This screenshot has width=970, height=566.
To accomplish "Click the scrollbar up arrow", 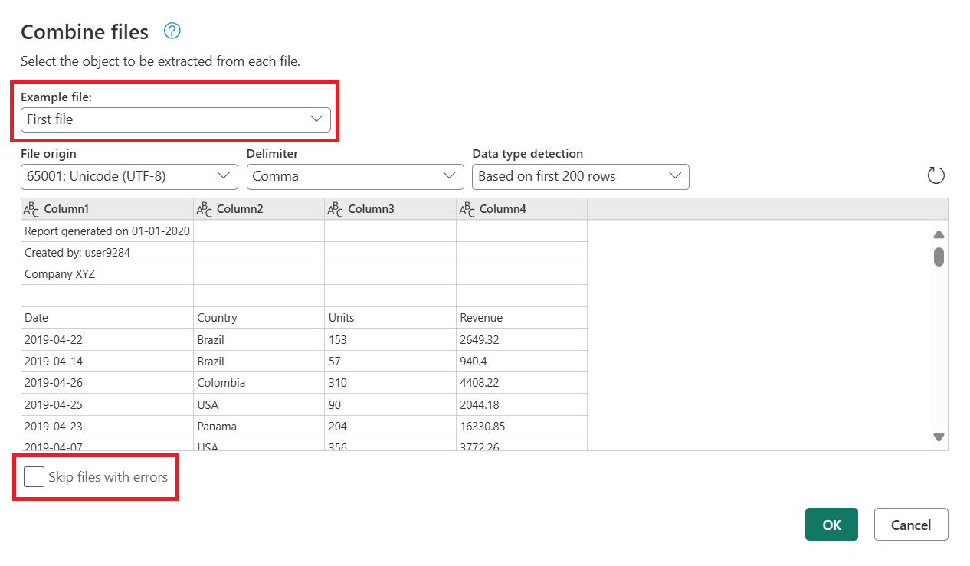I will [x=938, y=234].
